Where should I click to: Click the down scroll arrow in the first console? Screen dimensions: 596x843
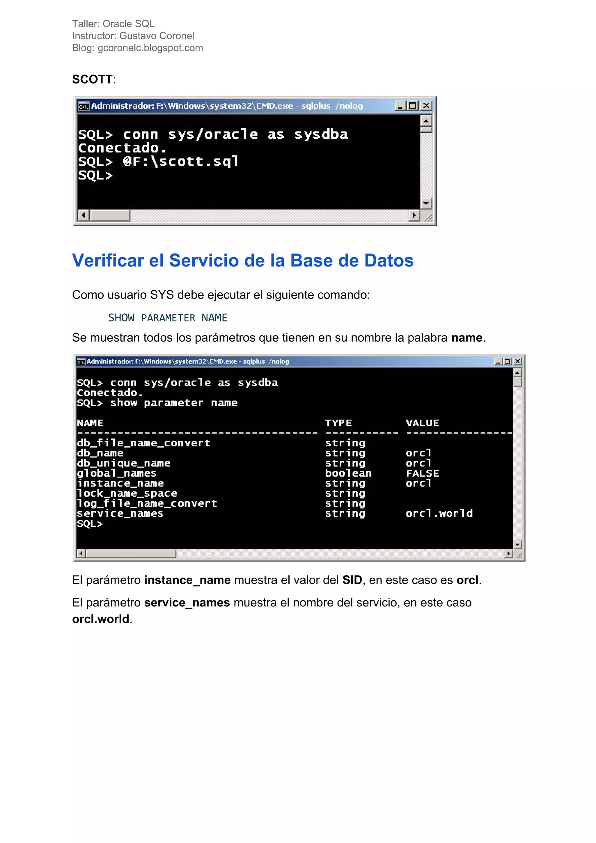coord(426,203)
